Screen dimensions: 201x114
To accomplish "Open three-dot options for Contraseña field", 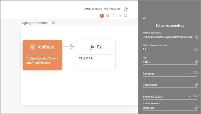I will tap(193, 85).
